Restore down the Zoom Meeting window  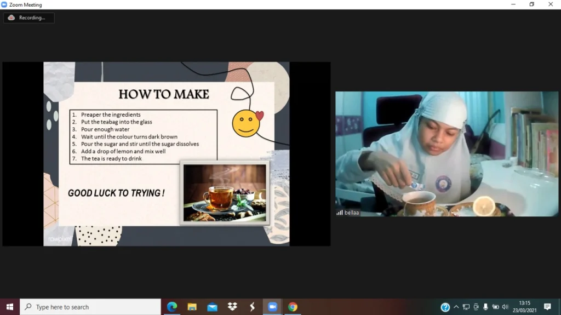point(532,4)
